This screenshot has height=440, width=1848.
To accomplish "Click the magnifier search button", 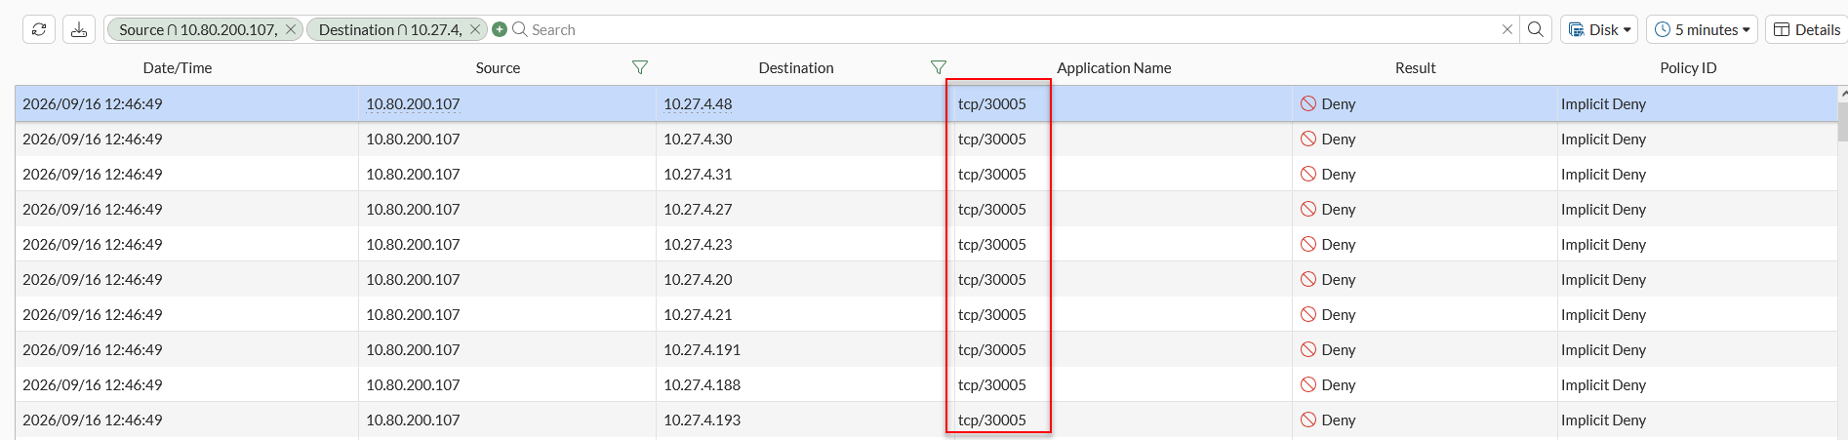I will [x=1536, y=29].
